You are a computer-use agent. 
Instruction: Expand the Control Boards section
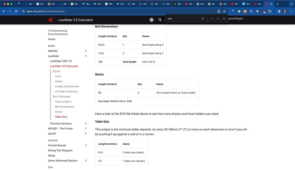click(x=86, y=145)
